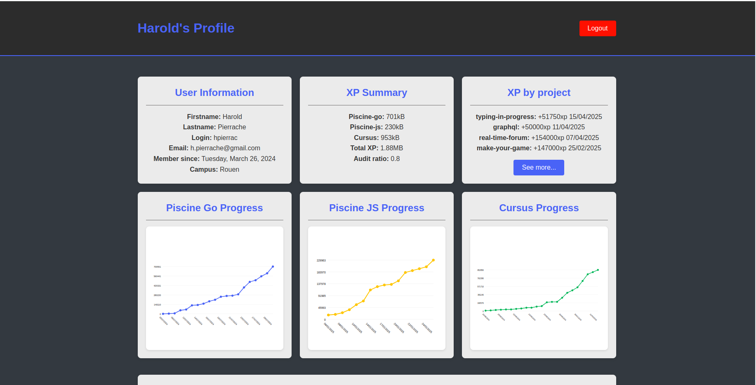
Task: Click the h.pierrache@gmail.com email text
Action: [x=225, y=148]
